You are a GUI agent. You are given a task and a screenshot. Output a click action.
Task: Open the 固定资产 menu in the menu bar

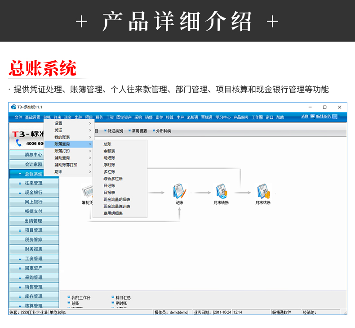(124, 117)
